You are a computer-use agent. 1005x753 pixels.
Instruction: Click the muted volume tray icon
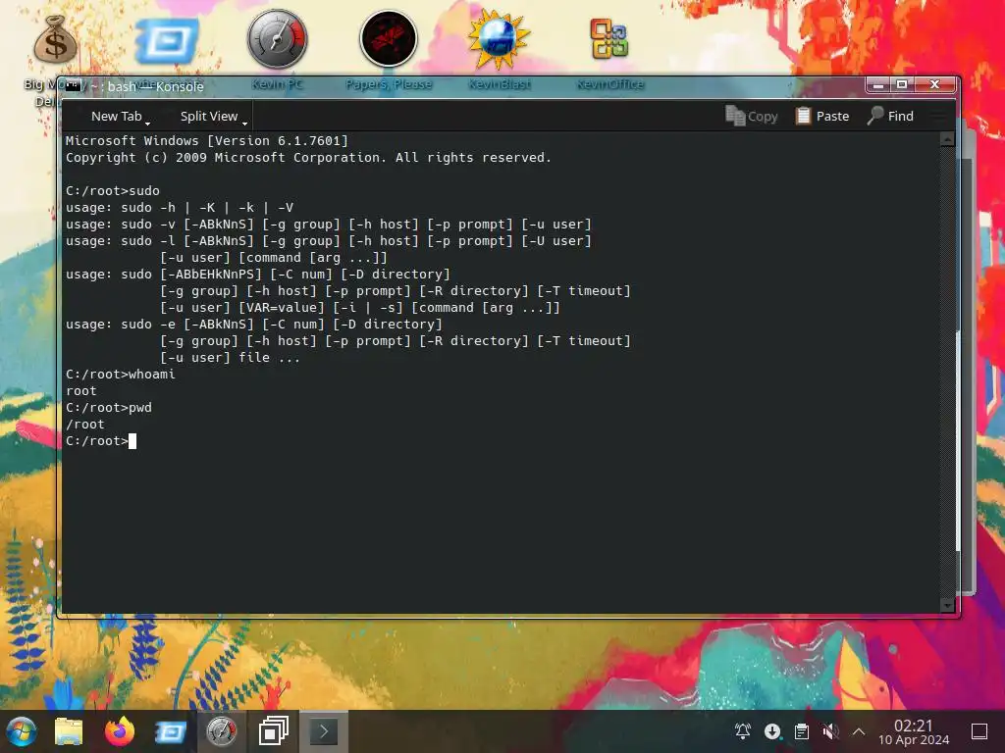click(x=830, y=731)
